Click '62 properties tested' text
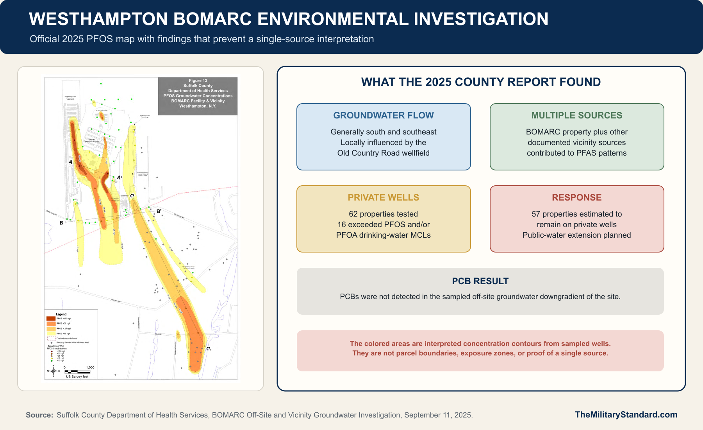This screenshot has width=703, height=430. [x=384, y=214]
